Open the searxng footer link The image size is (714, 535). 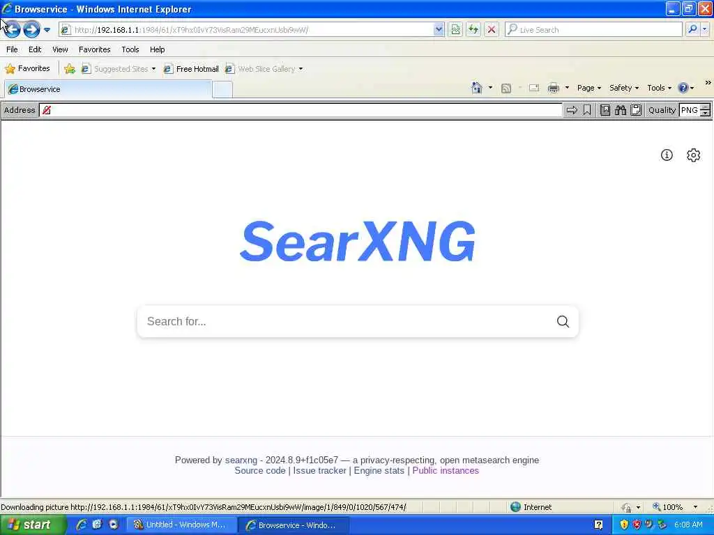pyautogui.click(x=241, y=460)
